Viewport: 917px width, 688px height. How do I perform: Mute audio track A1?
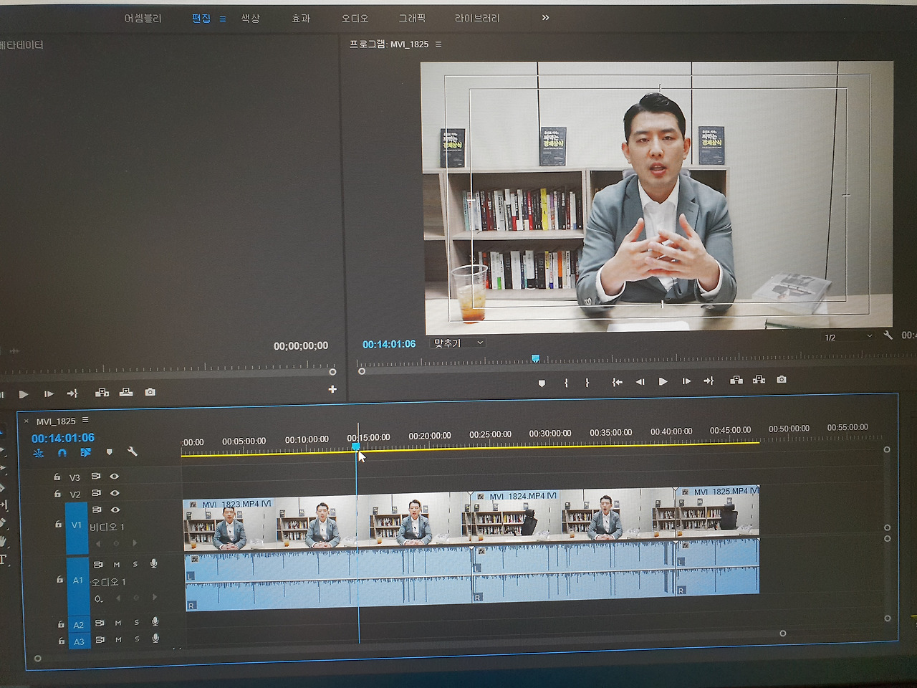coord(117,565)
